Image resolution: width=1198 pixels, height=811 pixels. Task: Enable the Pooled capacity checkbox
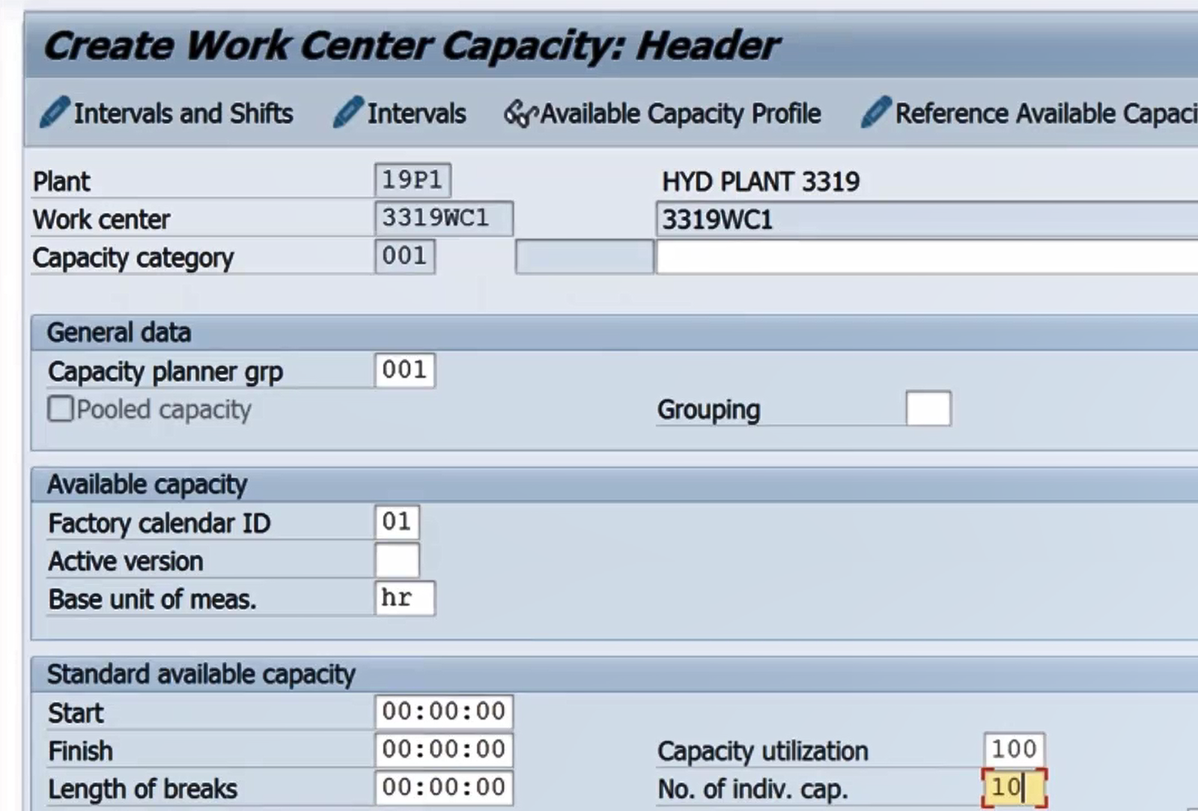point(61,410)
